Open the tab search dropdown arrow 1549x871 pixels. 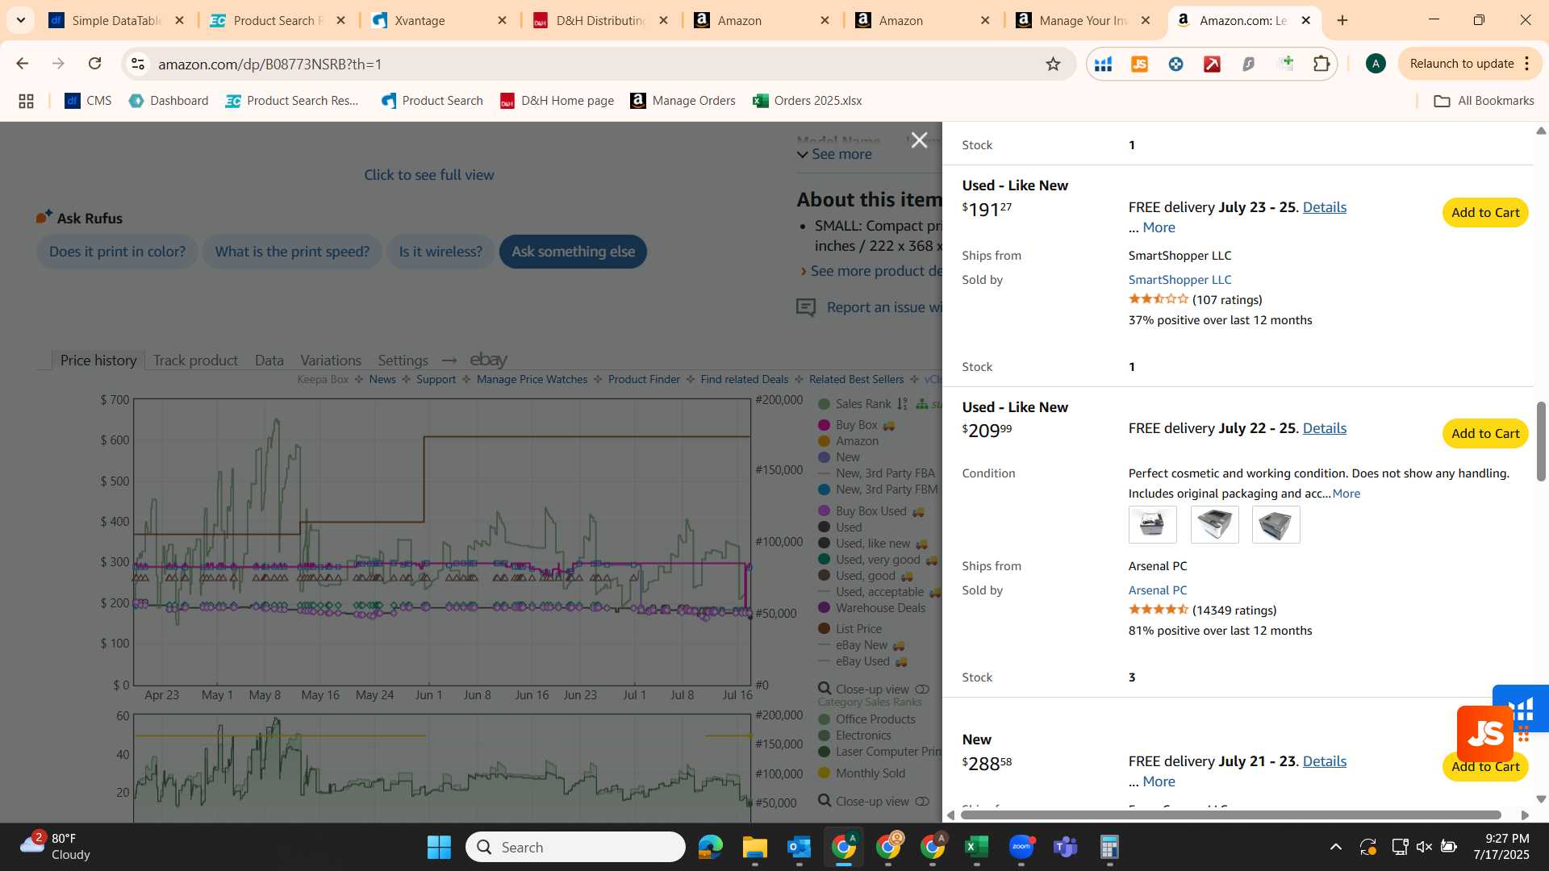pyautogui.click(x=21, y=20)
